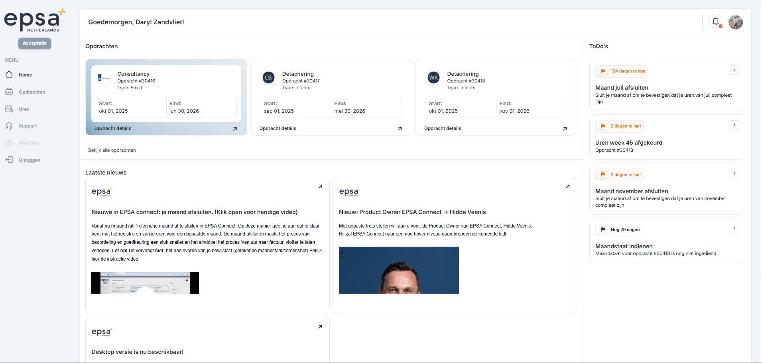The width and height of the screenshot is (762, 363).
Task: Click the CB avatar on Opdracht #30417
Action: [x=268, y=78]
